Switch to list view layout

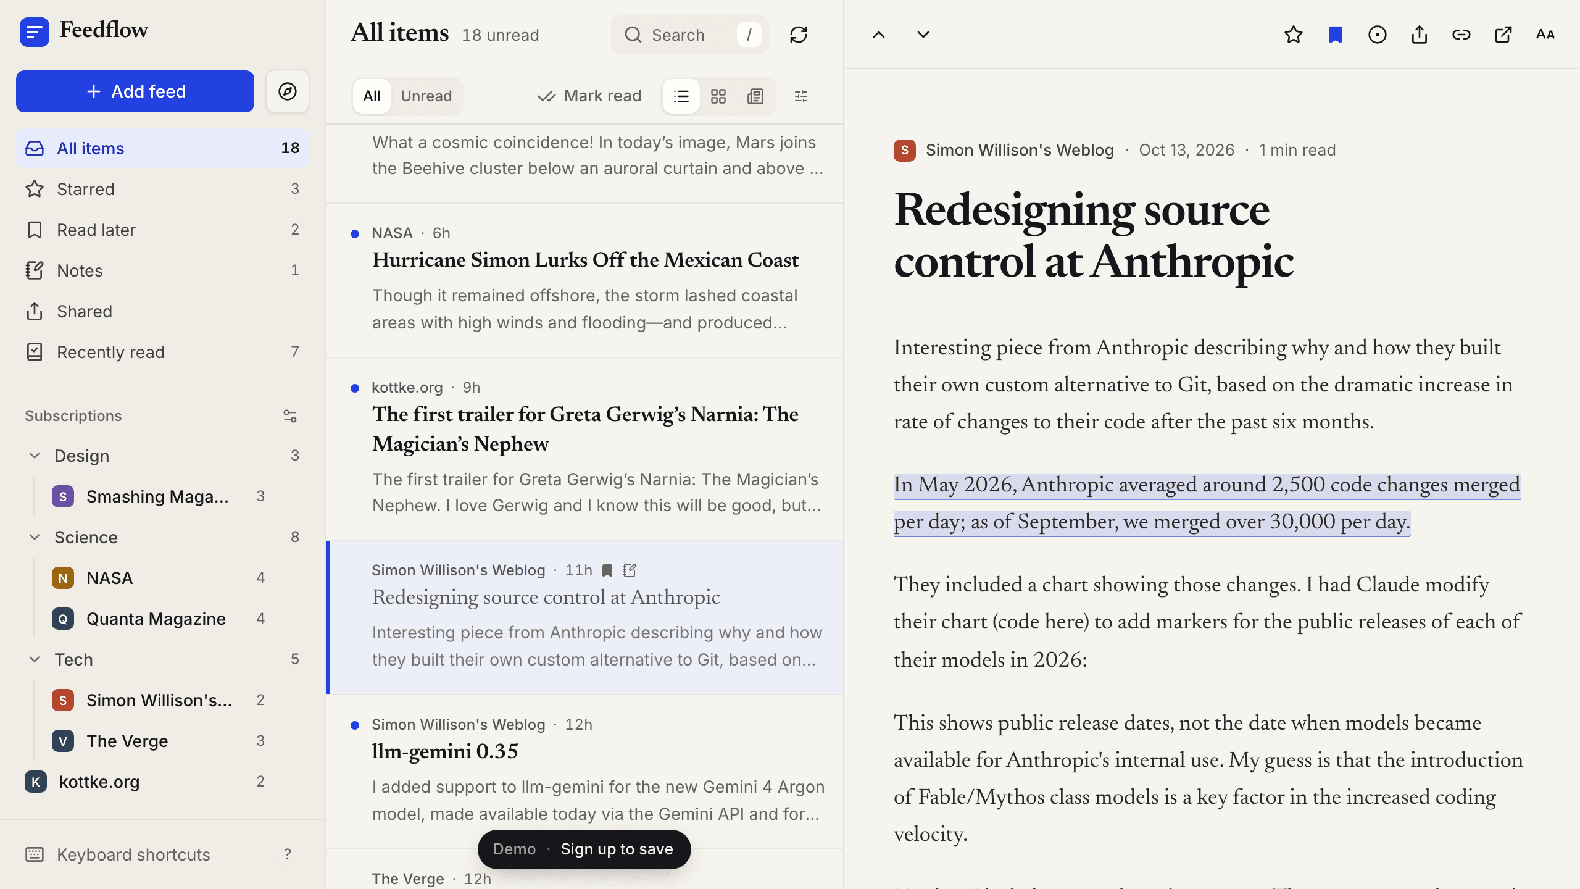click(x=681, y=96)
